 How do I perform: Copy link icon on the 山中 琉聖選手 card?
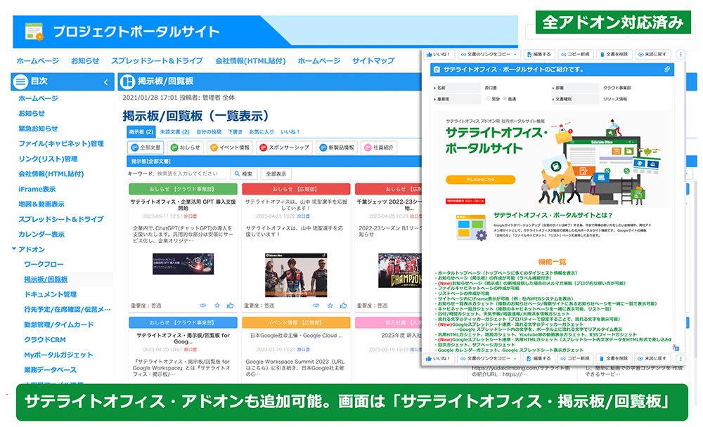click(316, 306)
